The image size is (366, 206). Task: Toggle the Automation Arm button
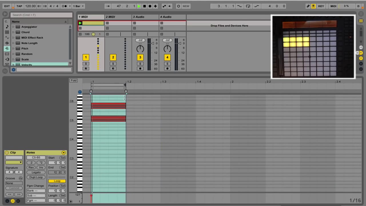coord(164,6)
